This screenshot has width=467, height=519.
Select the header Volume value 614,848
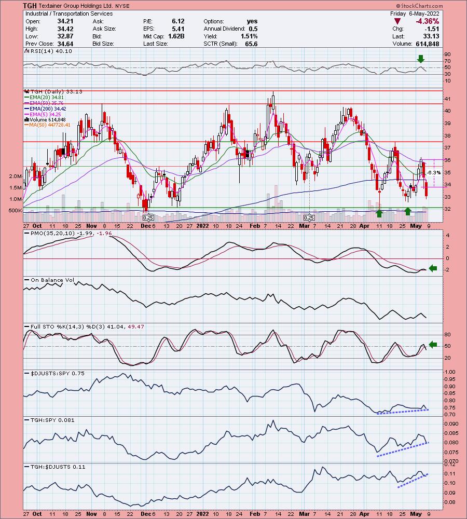coord(428,44)
